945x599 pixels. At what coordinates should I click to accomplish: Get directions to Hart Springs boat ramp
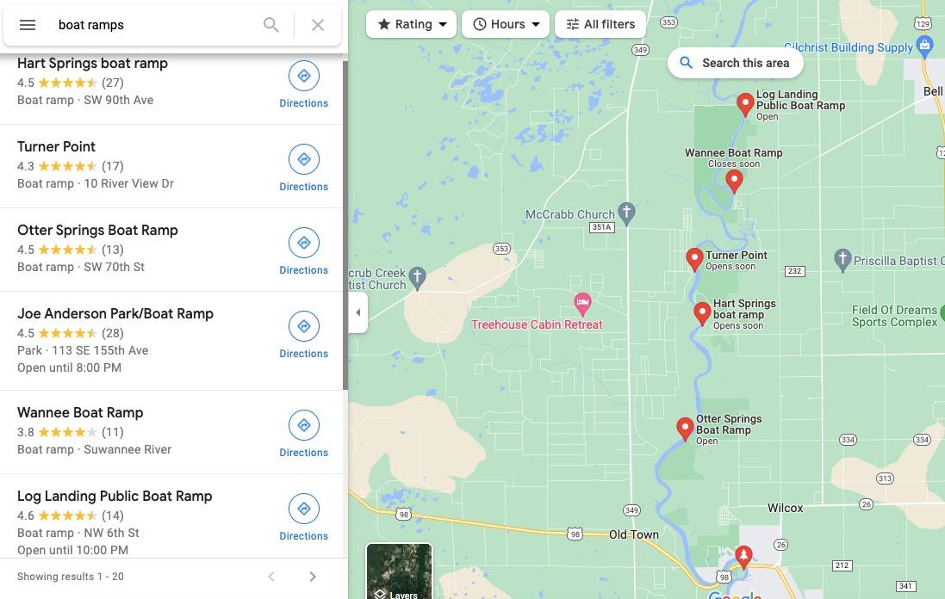tap(304, 84)
